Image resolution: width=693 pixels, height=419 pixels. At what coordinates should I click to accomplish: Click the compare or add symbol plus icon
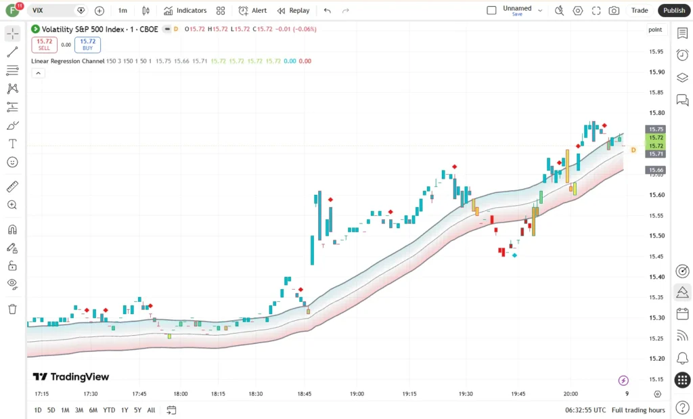click(99, 11)
